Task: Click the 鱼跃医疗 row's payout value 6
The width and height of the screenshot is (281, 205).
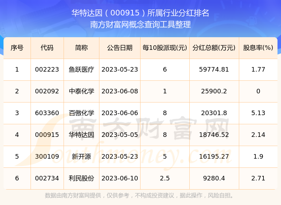Action: pos(165,70)
